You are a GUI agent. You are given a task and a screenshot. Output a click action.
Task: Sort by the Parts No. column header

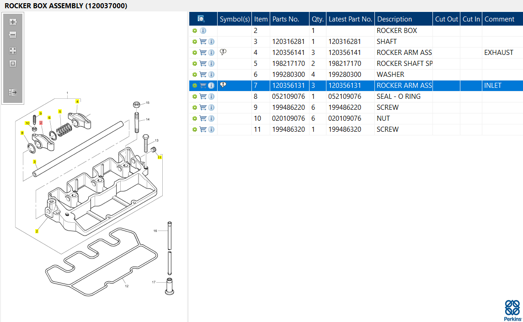[286, 19]
